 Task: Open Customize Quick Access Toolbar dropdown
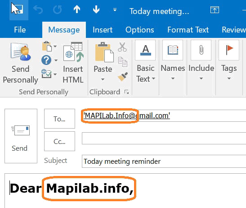(115, 10)
